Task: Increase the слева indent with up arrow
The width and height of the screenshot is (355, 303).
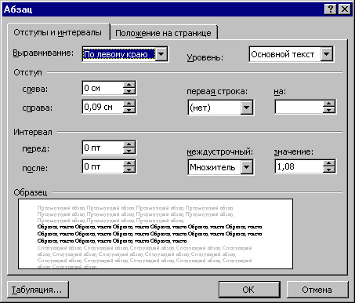Action: click(x=129, y=85)
